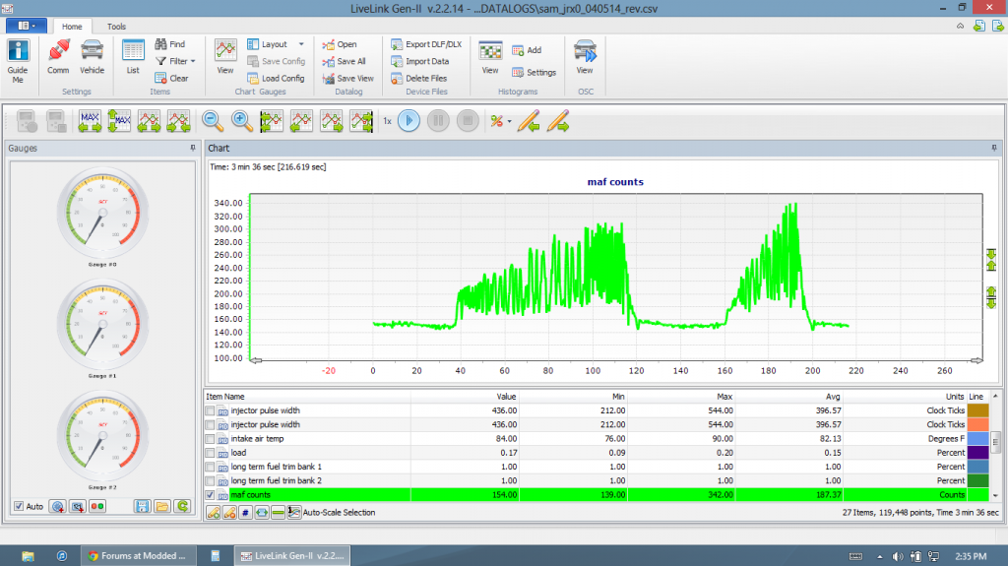Click the intake air temp line color swatch

(977, 438)
